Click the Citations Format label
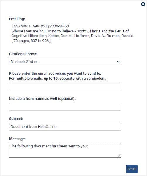147x176 pixels. click(x=23, y=54)
